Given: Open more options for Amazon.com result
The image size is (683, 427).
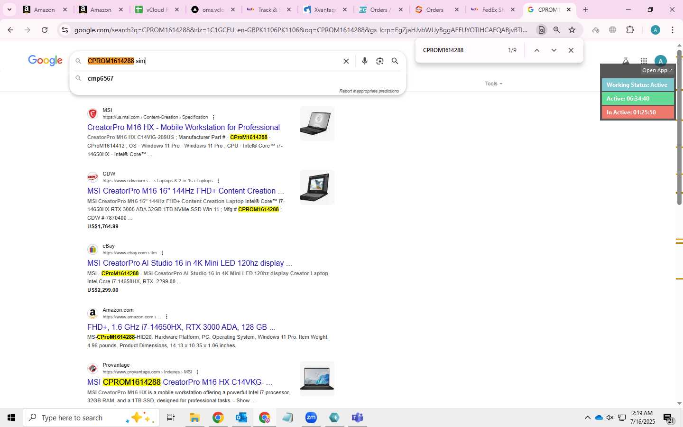Looking at the screenshot, I should (166, 317).
